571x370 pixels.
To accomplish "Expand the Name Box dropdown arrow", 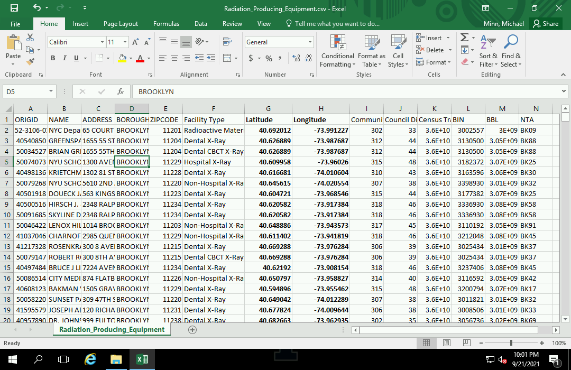I will coord(51,91).
